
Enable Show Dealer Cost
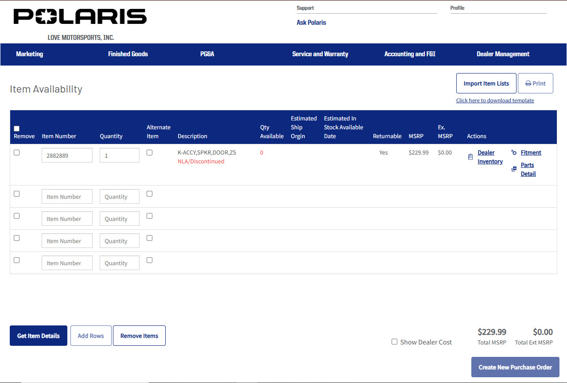tap(394, 341)
